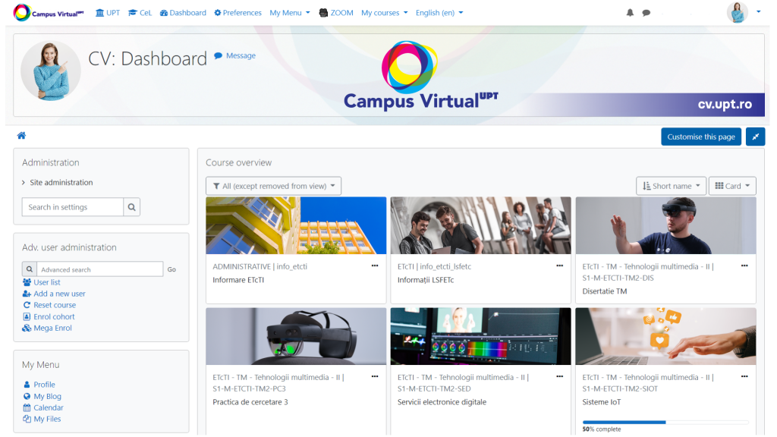Open the three-dot menu on Informații LSFETc card
Viewport: 777px width, 437px height.
pos(559,266)
